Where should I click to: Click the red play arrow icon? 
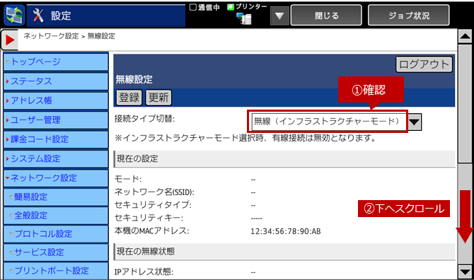point(9,40)
